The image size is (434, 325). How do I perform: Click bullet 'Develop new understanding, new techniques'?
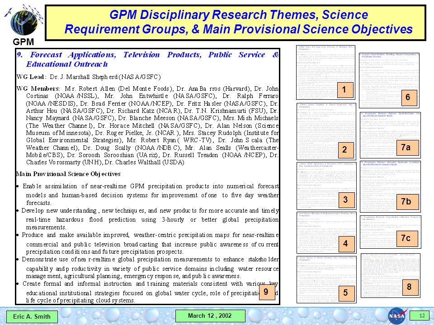click(x=148, y=219)
